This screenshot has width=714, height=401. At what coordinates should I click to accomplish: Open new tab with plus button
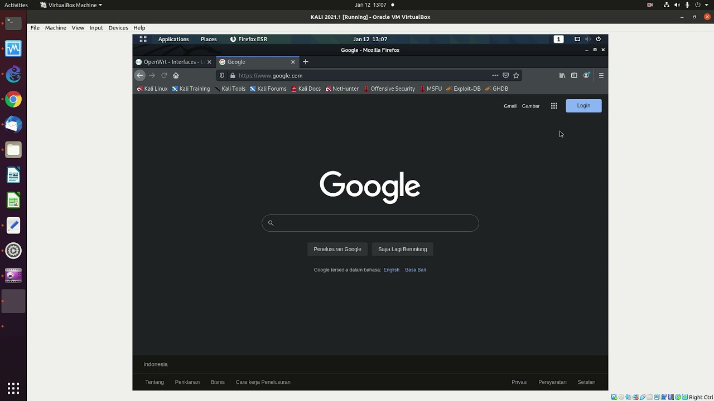(x=305, y=62)
